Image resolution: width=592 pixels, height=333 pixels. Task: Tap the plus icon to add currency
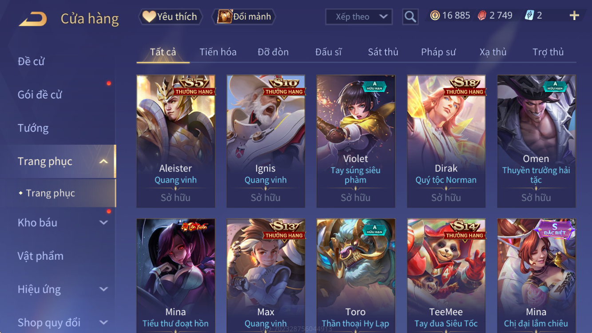coord(574,16)
